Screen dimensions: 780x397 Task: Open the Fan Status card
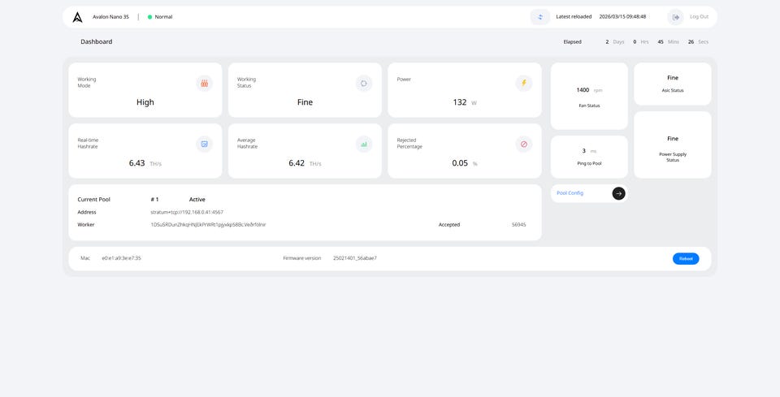589,96
